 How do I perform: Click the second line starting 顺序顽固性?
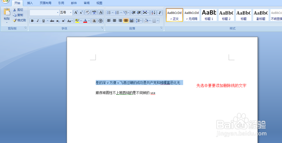point(125,93)
